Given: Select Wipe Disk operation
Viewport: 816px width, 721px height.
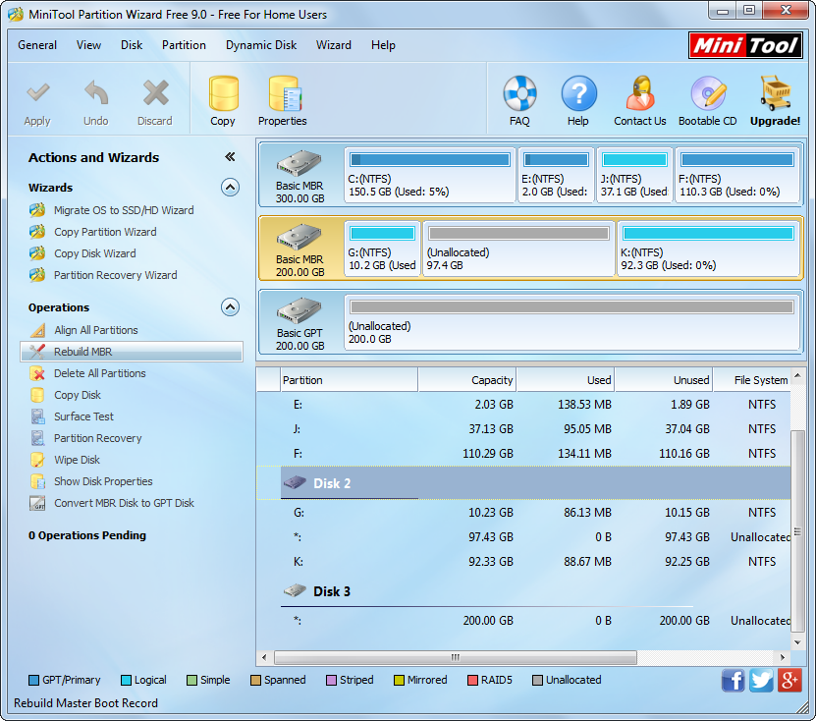Looking at the screenshot, I should (x=77, y=460).
